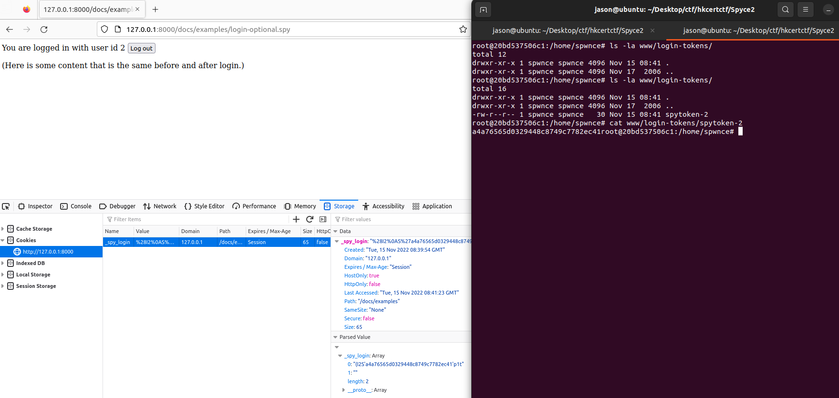This screenshot has width=839, height=398.
Task: Click the page info icon in address bar
Action: pyautogui.click(x=118, y=29)
